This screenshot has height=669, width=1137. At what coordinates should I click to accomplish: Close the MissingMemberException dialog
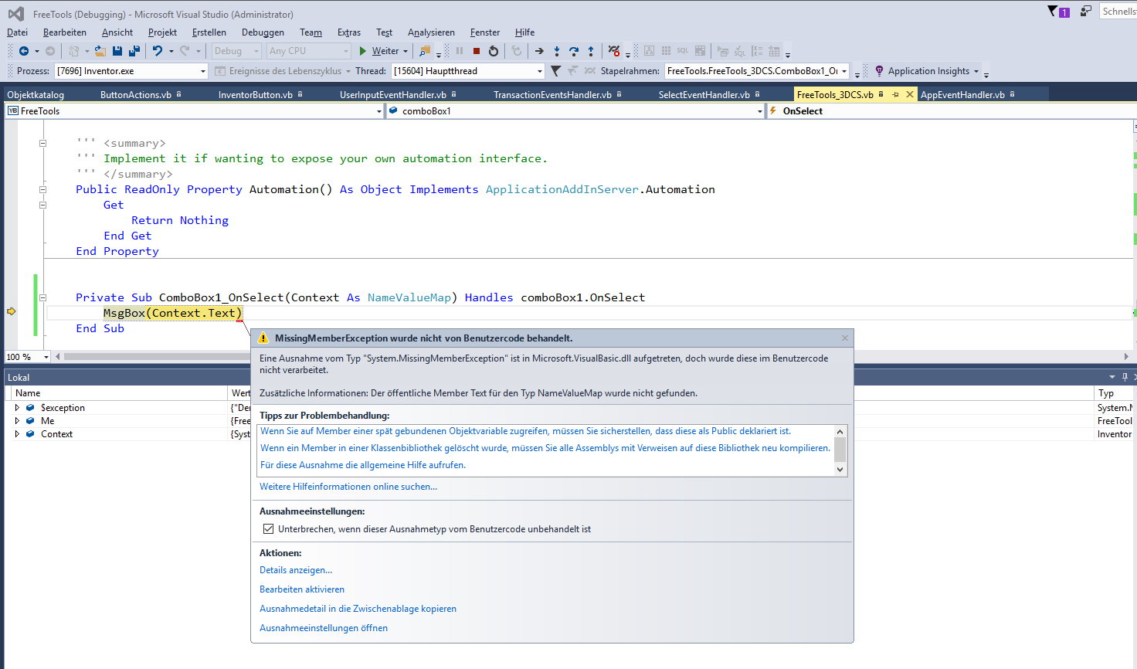click(845, 338)
